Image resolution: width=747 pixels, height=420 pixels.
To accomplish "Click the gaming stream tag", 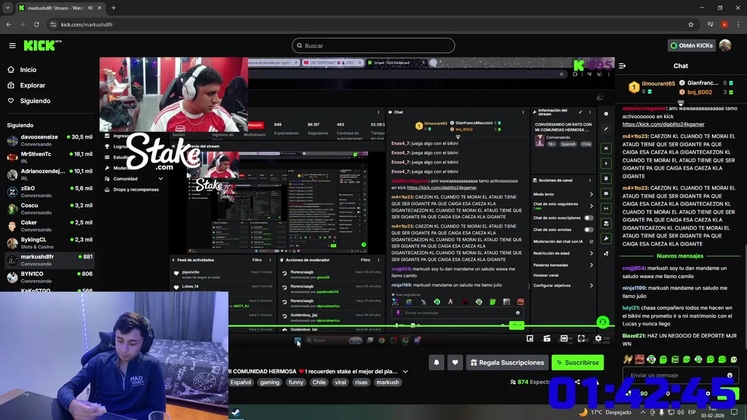I will (x=270, y=382).
